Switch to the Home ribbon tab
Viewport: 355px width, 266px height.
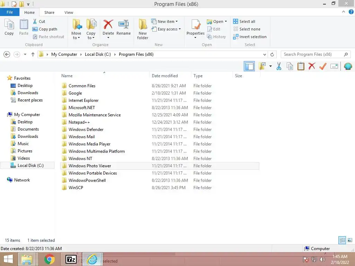[29, 12]
